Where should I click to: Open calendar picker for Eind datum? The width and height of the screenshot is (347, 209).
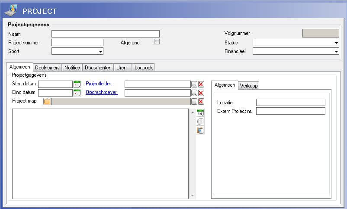[x=77, y=93]
